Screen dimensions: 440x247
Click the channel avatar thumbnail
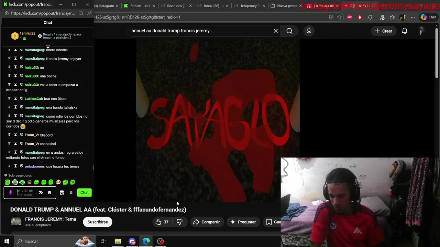(16, 222)
